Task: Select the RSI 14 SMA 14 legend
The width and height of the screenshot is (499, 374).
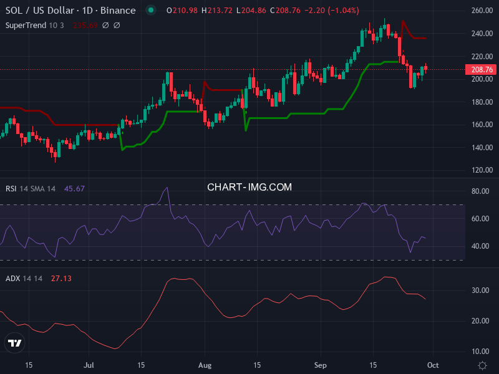Action: coord(31,189)
